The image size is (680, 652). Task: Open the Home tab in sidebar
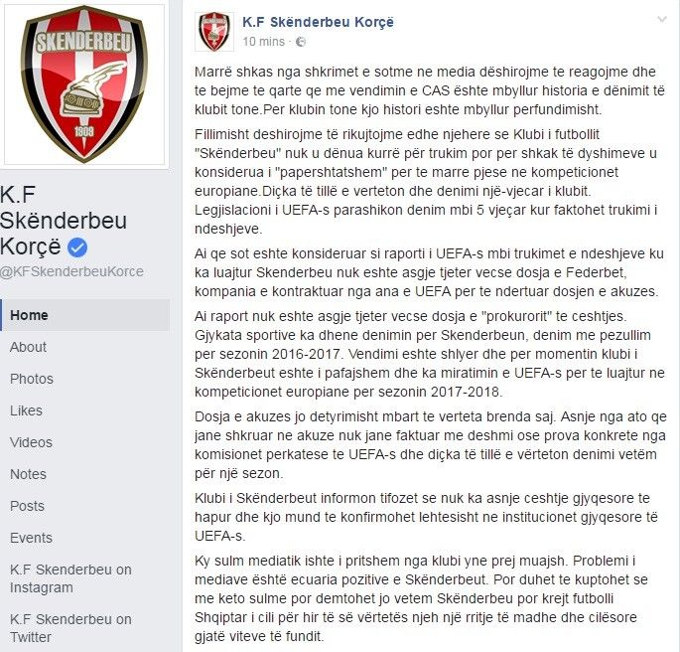pyautogui.click(x=85, y=315)
